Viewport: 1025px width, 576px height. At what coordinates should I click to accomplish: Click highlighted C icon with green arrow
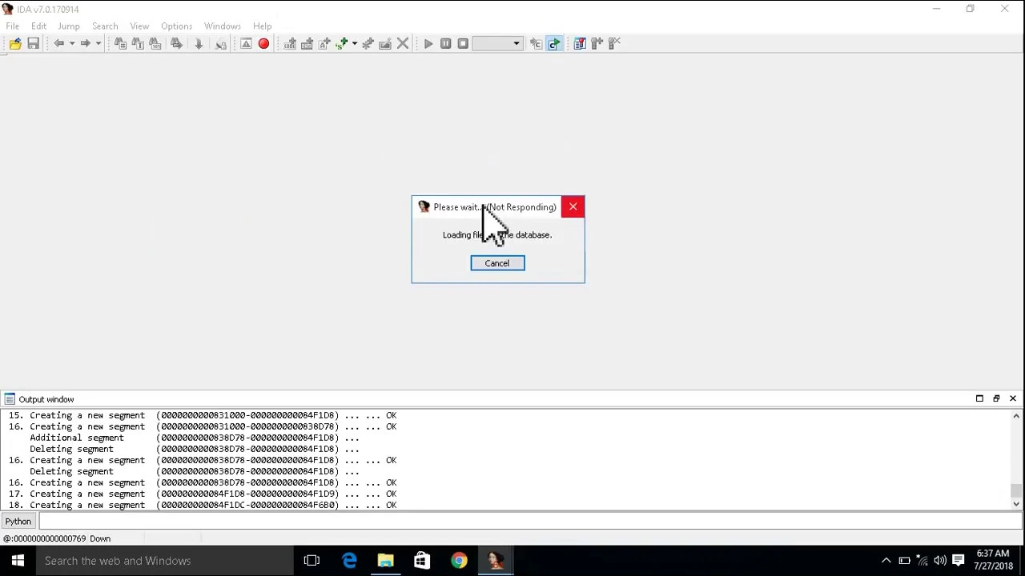point(554,44)
